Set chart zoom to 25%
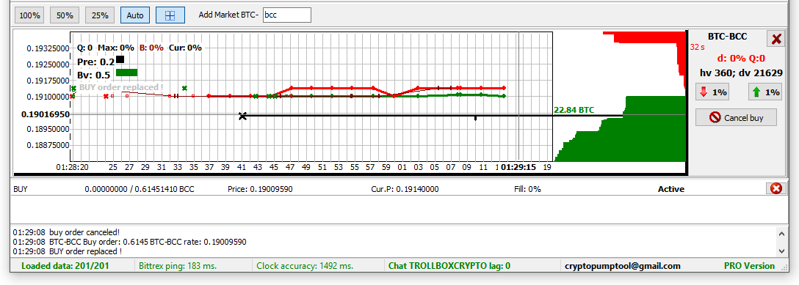The width and height of the screenshot is (799, 285). point(100,15)
